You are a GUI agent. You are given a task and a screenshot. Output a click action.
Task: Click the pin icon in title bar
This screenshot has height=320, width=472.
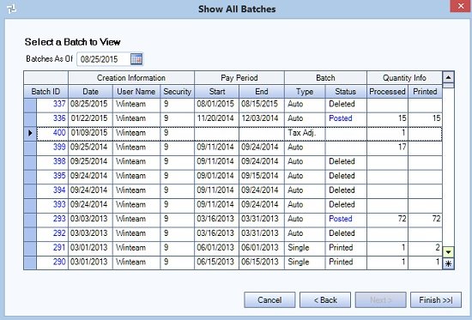pos(11,9)
